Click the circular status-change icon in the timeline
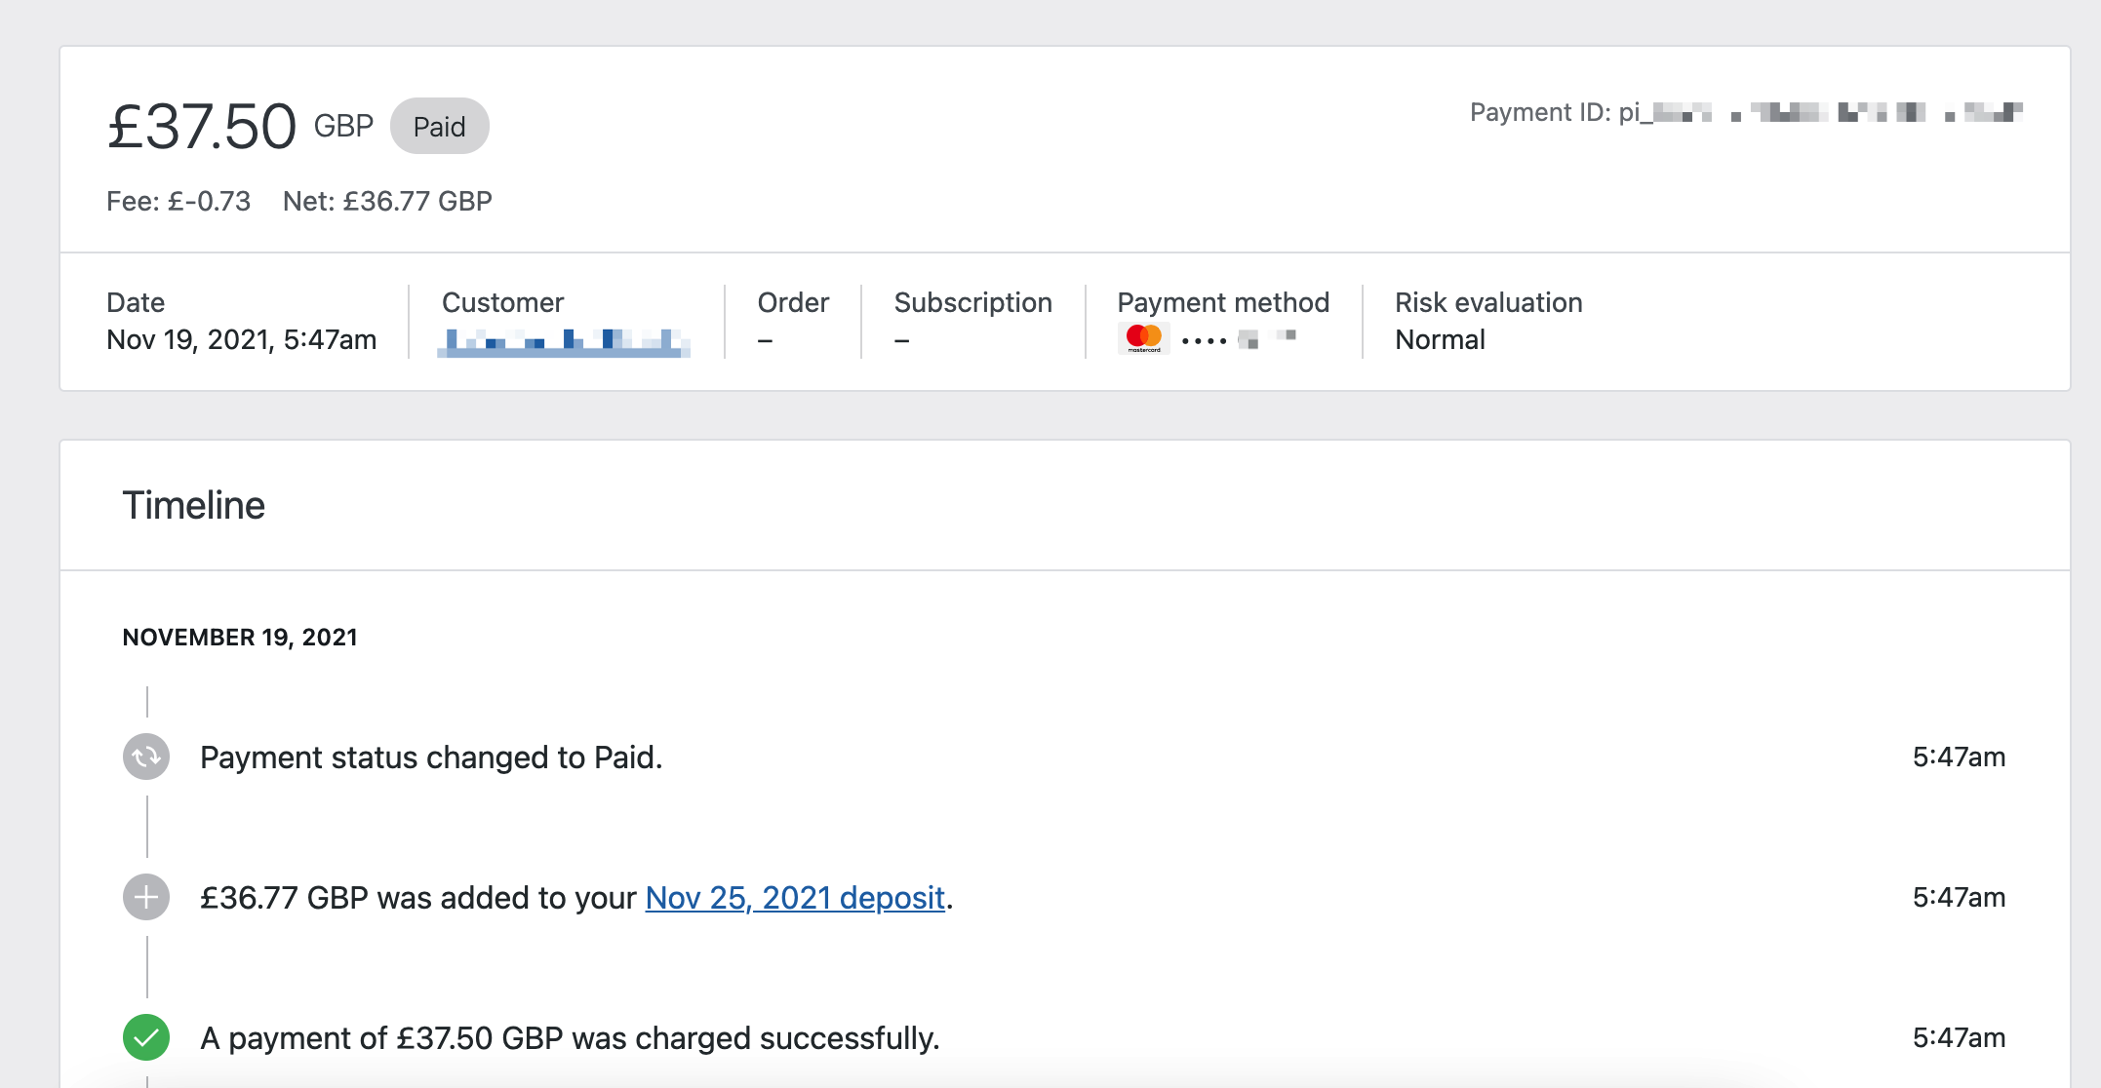This screenshot has height=1088, width=2101. click(x=144, y=757)
